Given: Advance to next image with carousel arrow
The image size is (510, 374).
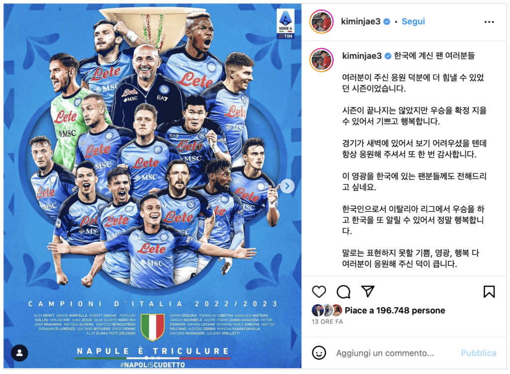Looking at the screenshot, I should pos(287,186).
